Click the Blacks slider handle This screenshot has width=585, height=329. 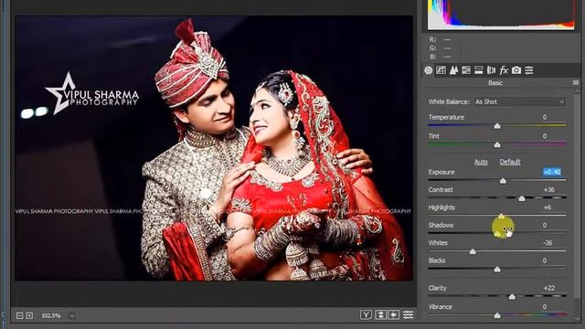point(497,270)
